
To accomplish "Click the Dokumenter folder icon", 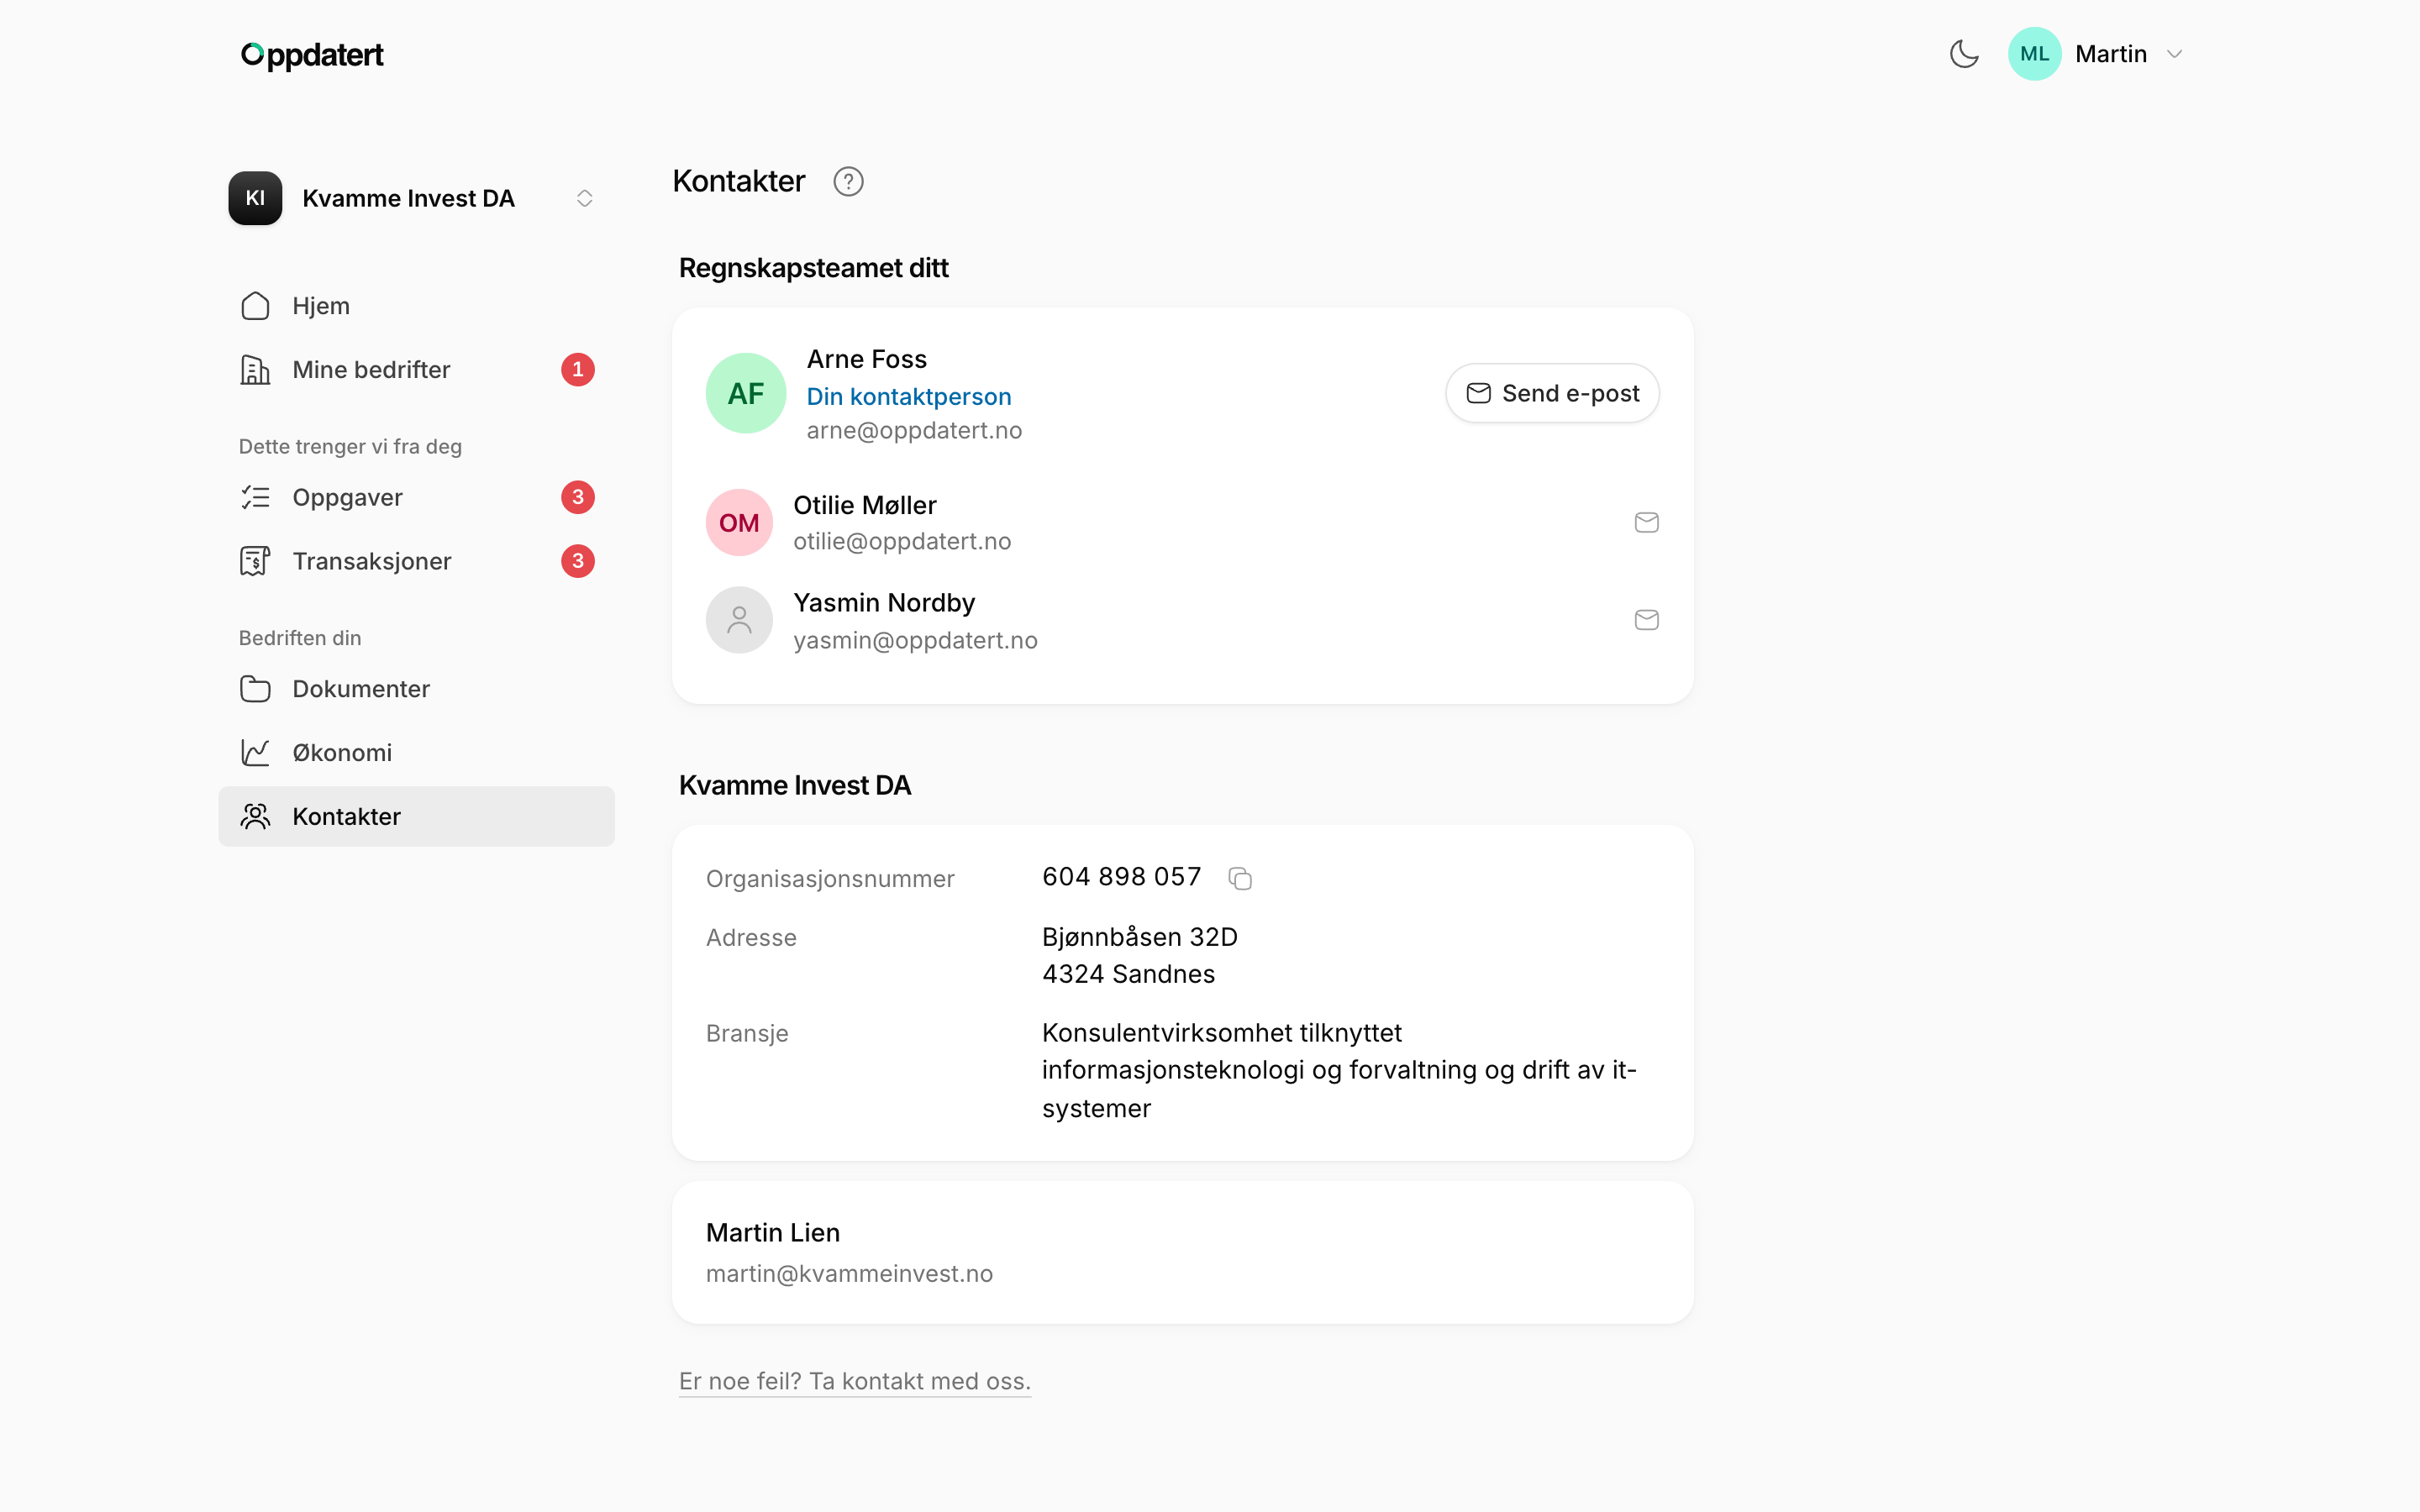I will [x=255, y=689].
